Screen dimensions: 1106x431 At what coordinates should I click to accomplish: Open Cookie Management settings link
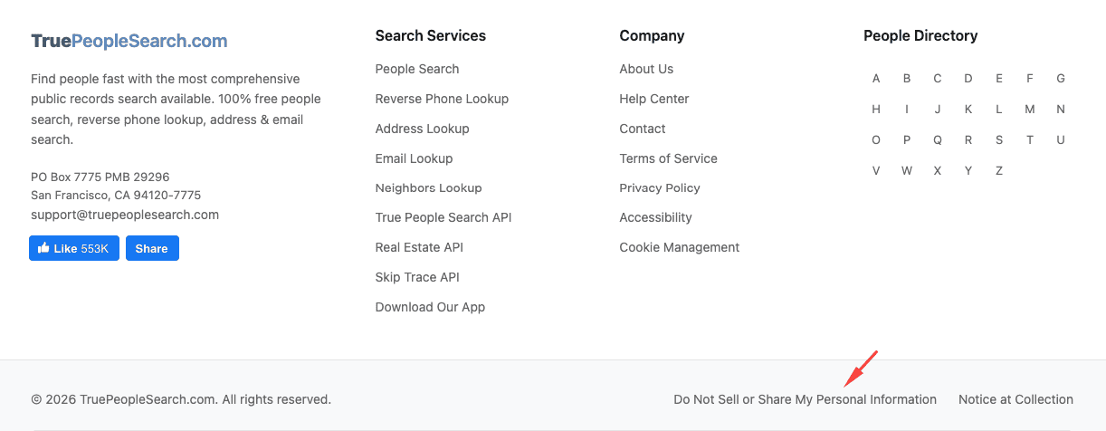point(679,247)
